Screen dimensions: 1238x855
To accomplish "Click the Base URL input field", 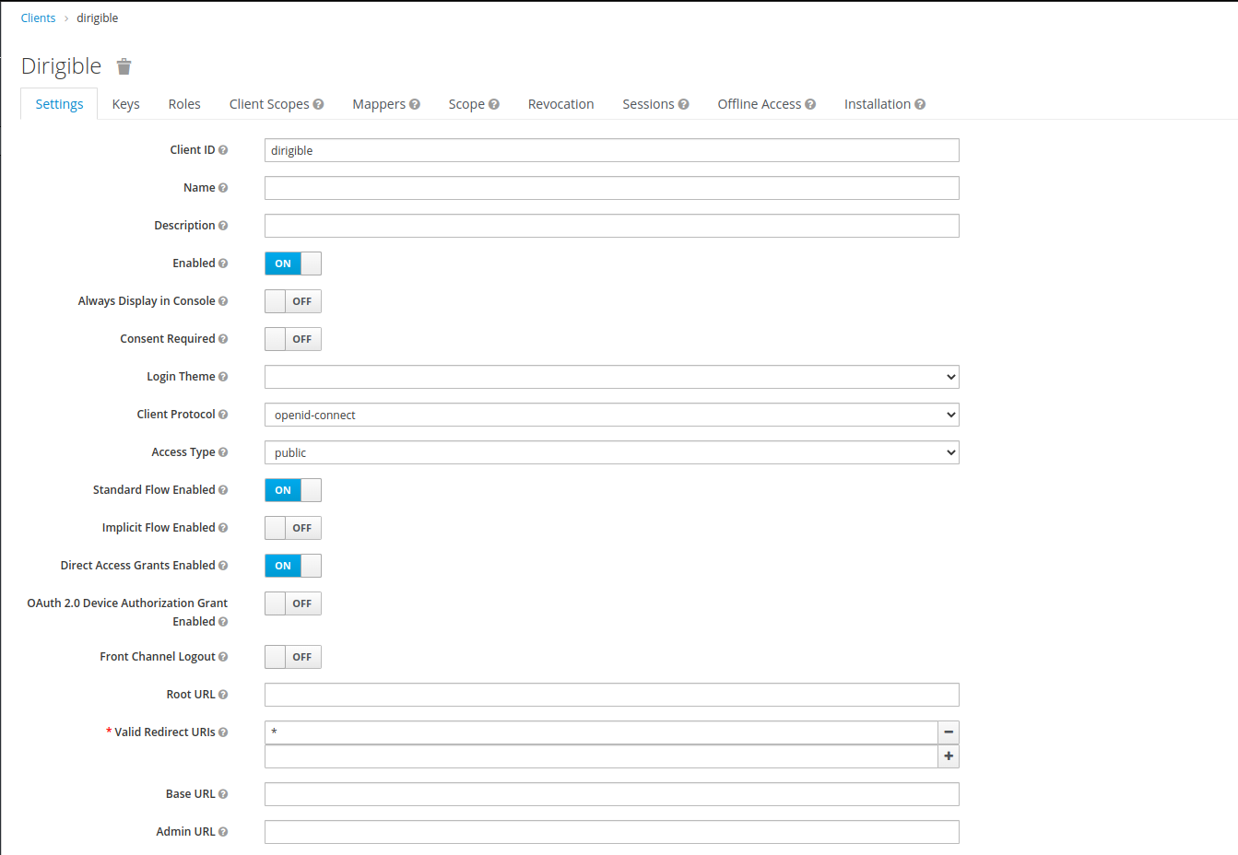I will click(612, 794).
